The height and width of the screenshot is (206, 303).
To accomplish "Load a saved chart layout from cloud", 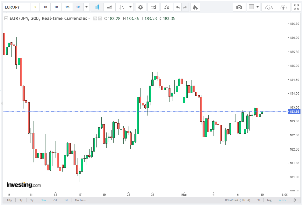I will coord(269,7).
